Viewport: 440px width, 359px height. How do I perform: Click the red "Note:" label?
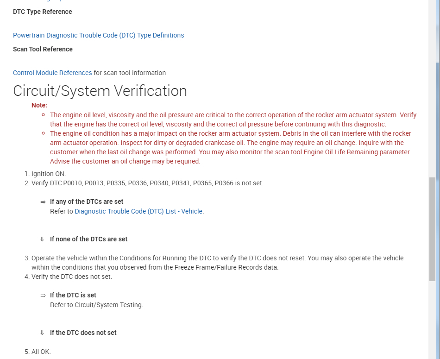point(39,105)
